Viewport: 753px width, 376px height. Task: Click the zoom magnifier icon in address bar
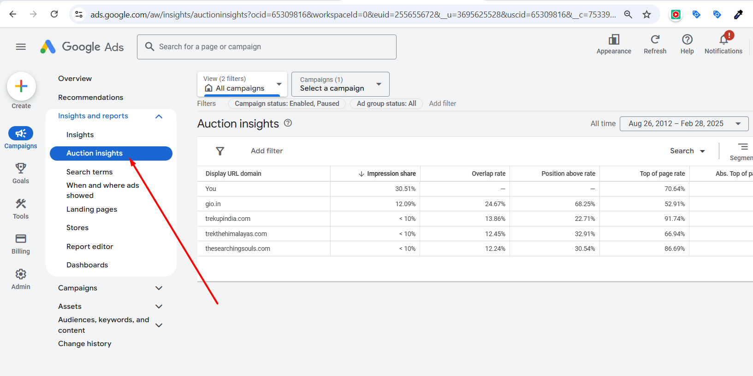point(628,14)
